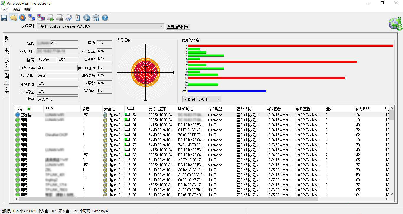This screenshot has height=214, width=403.
Task: Click the 基础结构 column header
Action: [x=250, y=109]
